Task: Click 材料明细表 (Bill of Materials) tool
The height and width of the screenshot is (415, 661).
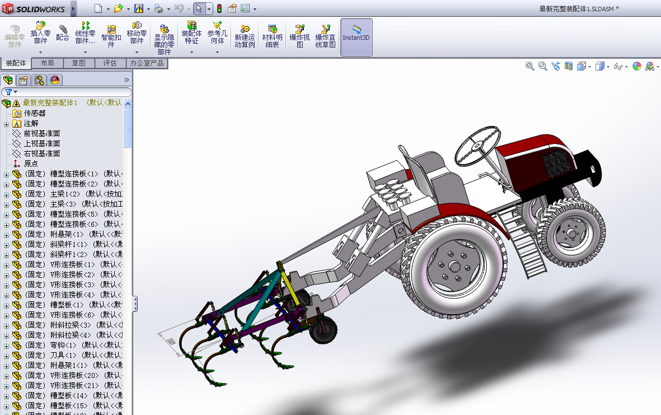Action: coord(273,36)
